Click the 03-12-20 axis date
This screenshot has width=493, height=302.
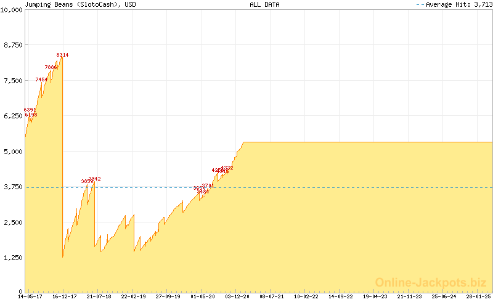[237, 296]
